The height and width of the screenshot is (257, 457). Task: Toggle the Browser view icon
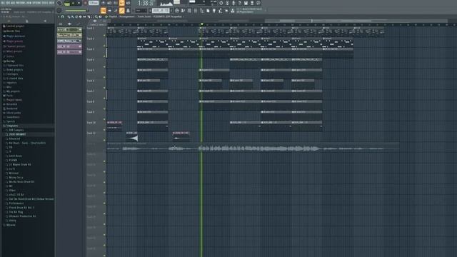coord(201,11)
